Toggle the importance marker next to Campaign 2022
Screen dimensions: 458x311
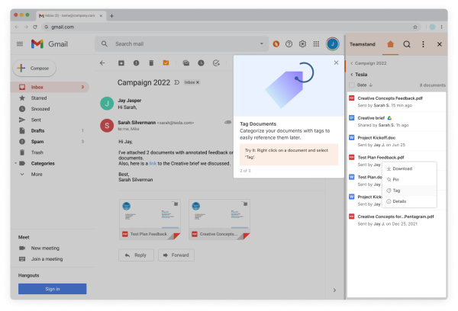click(x=177, y=82)
